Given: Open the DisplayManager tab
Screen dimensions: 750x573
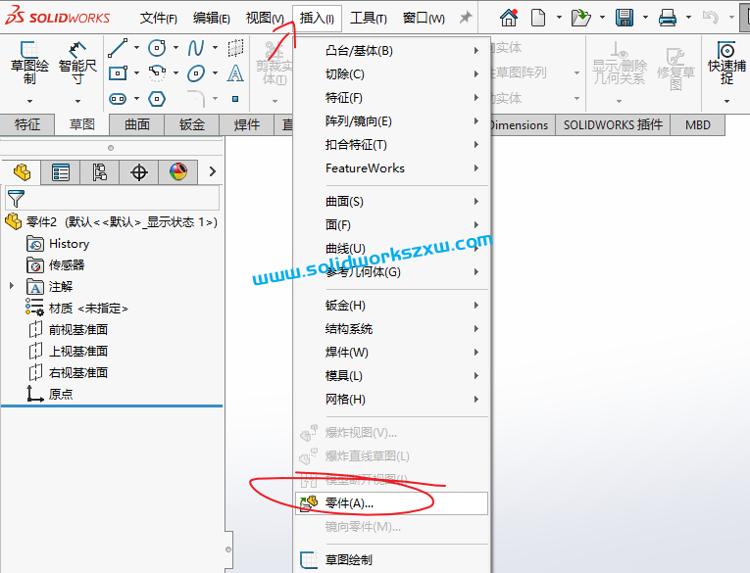Looking at the screenshot, I should (177, 172).
